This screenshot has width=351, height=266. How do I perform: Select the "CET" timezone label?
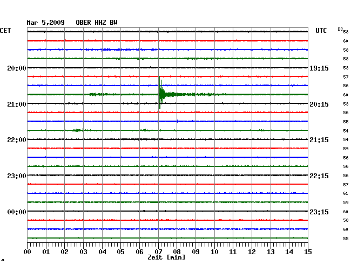[x=5, y=31]
